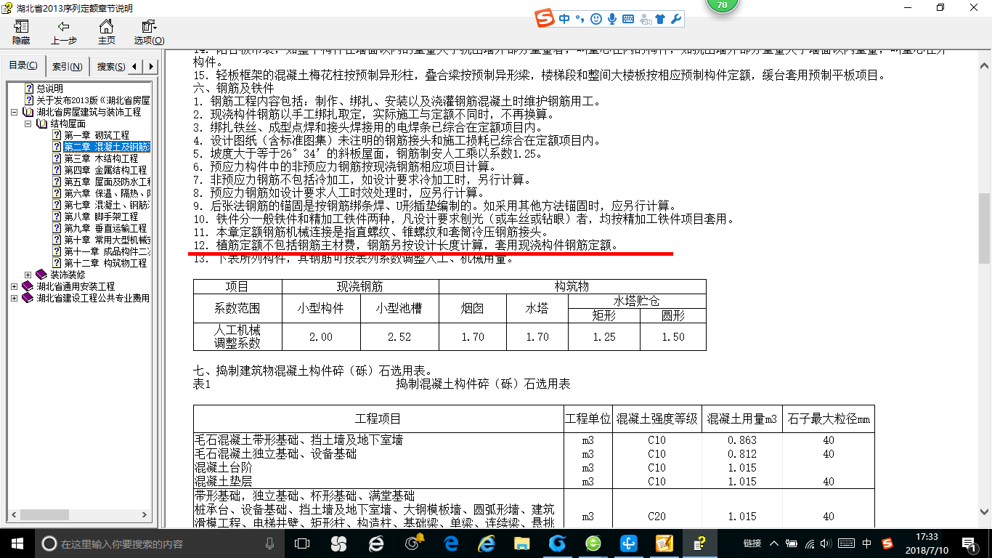Open the Sogou soft keyboard icon
Screen dimensions: 992x558
628,20
